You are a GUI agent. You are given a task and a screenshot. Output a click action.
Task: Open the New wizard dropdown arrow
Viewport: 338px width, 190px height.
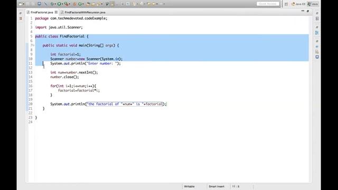tap(23, 4)
